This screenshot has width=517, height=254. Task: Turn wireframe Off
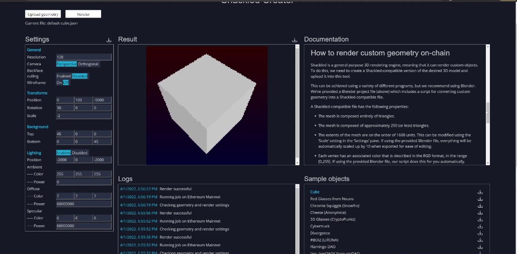coord(66,82)
